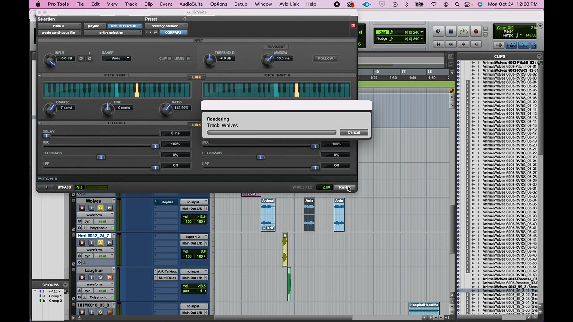
Task: Open the entire selection dropdown
Action: click(x=112, y=33)
